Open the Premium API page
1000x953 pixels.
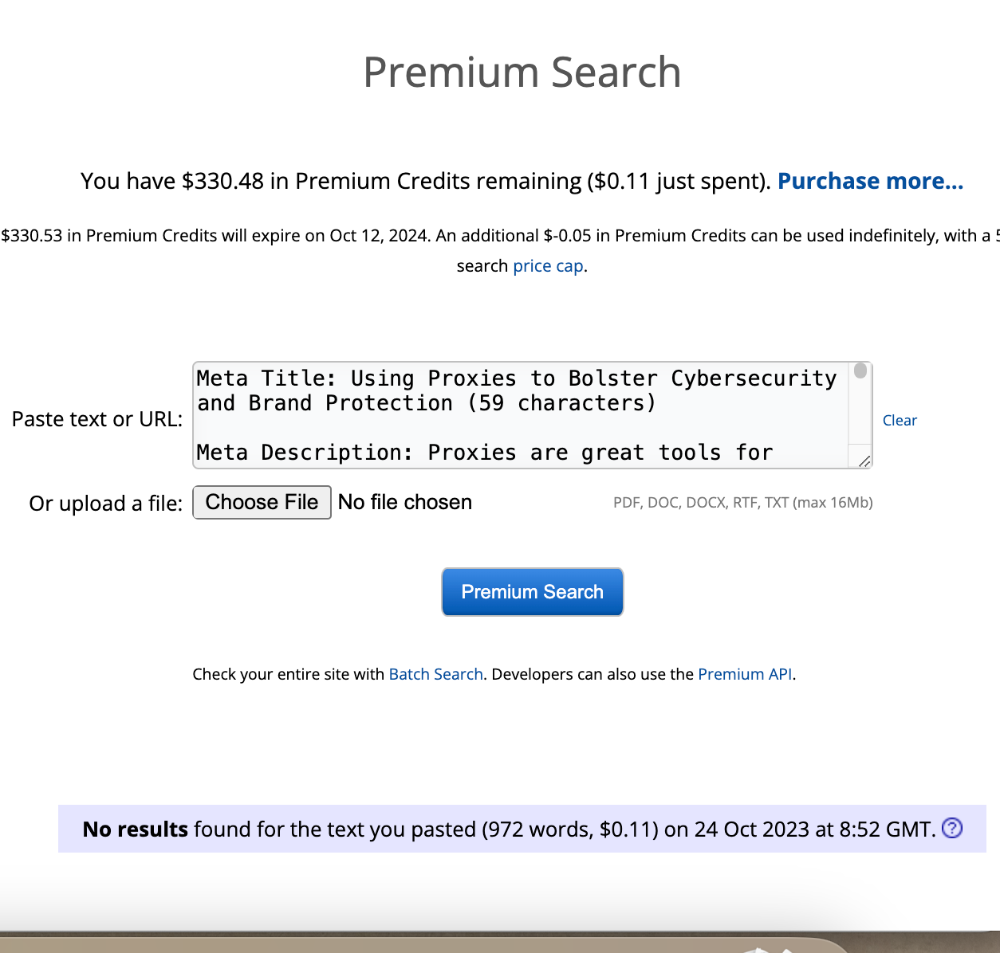745,674
